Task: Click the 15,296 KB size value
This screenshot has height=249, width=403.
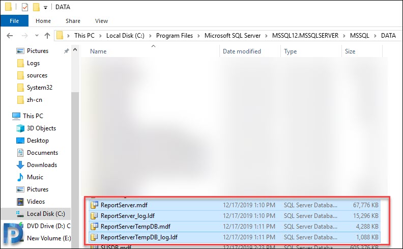Action: (366, 216)
